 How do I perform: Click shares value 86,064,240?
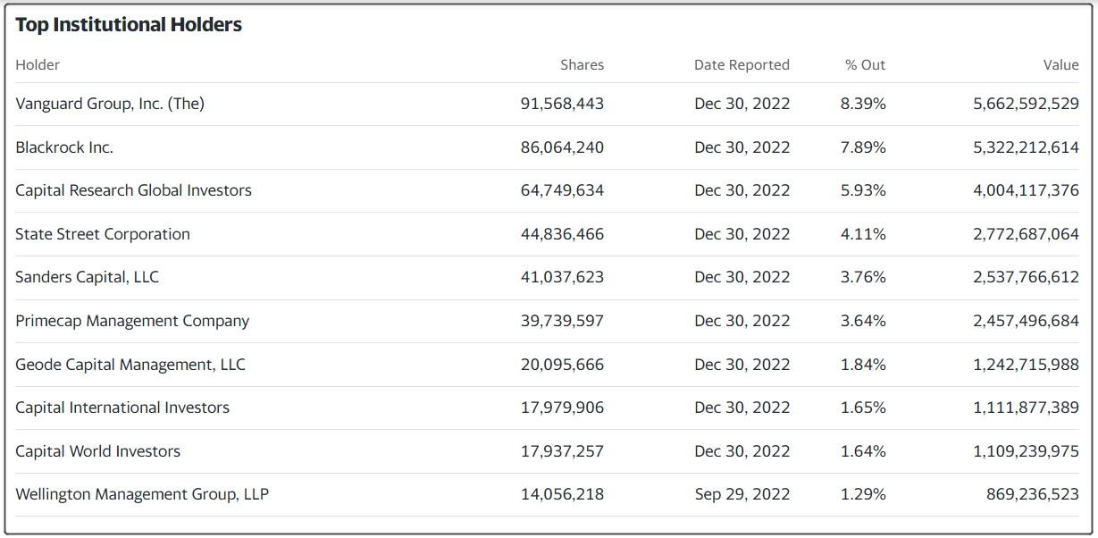(x=562, y=147)
